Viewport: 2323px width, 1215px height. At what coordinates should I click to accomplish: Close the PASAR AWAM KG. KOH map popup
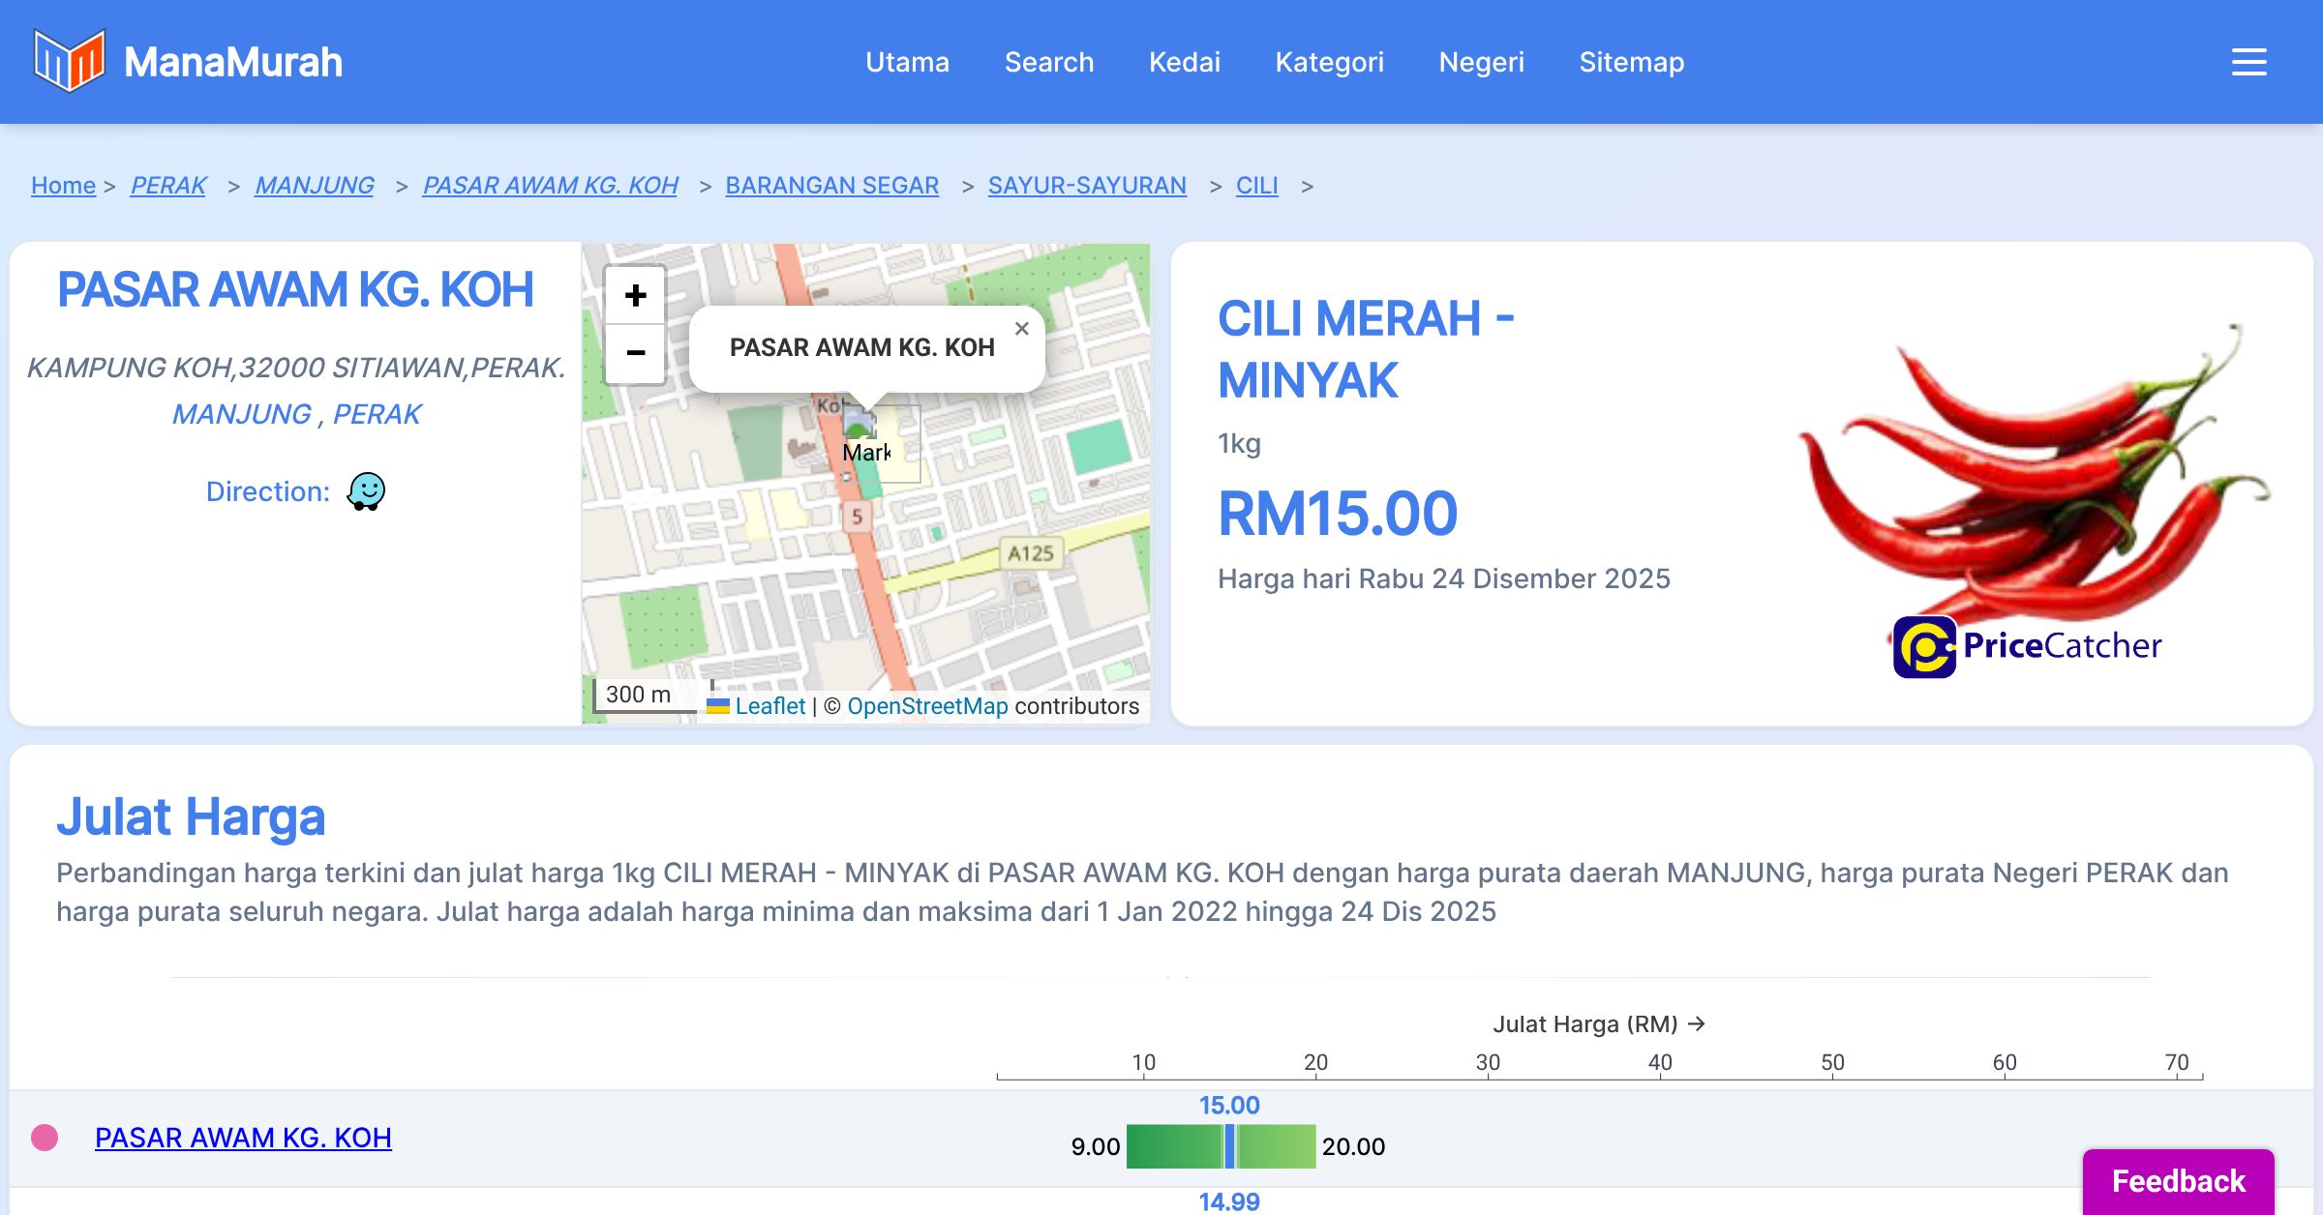tap(1021, 329)
